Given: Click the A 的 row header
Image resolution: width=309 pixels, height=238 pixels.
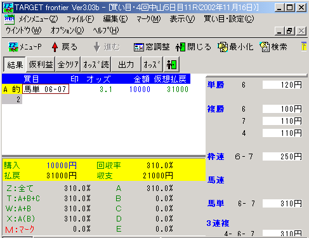Looking at the screenshot, I should pyautogui.click(x=12, y=89).
